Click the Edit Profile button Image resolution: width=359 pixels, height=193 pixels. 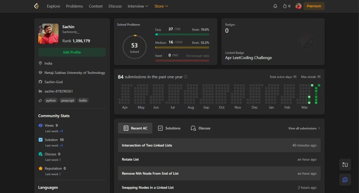pos(72,52)
